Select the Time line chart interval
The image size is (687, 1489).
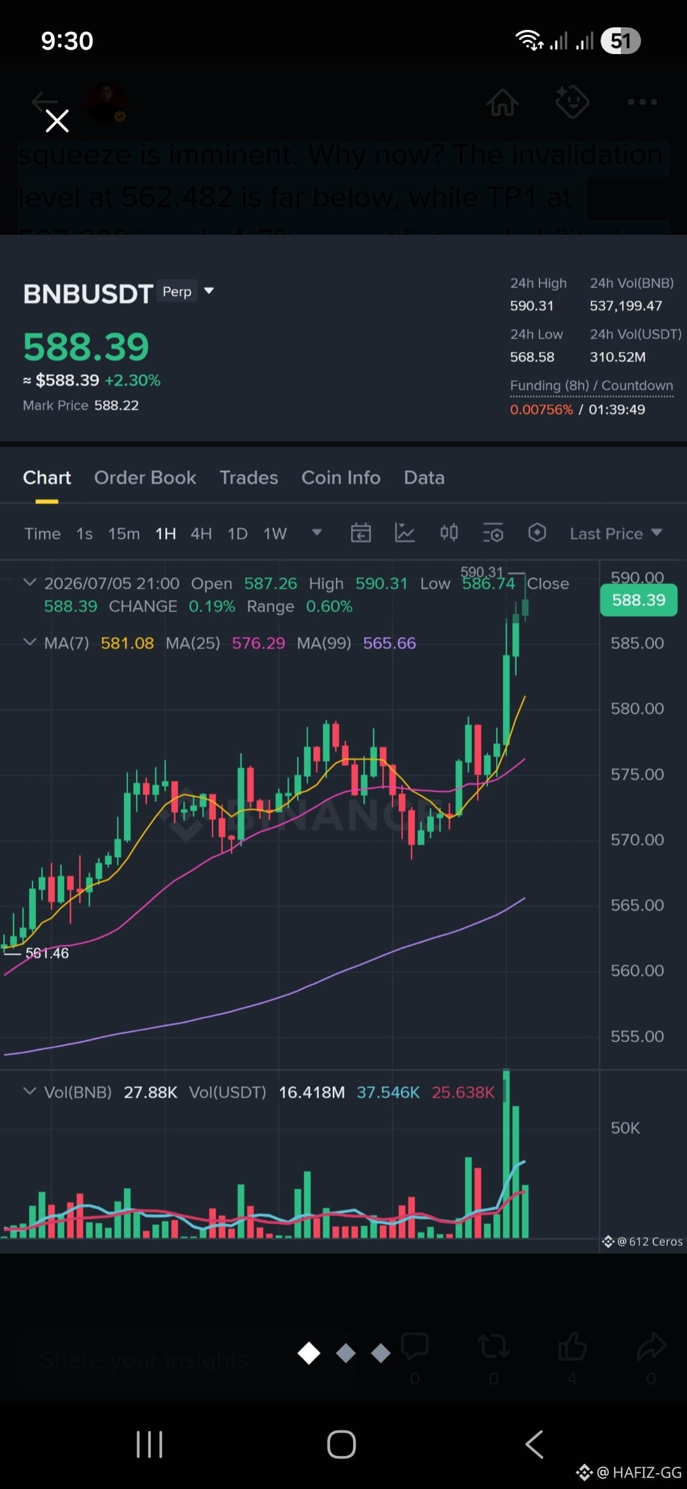coord(43,533)
